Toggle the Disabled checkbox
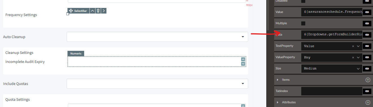The height and width of the screenshot is (107, 373). 303,1
